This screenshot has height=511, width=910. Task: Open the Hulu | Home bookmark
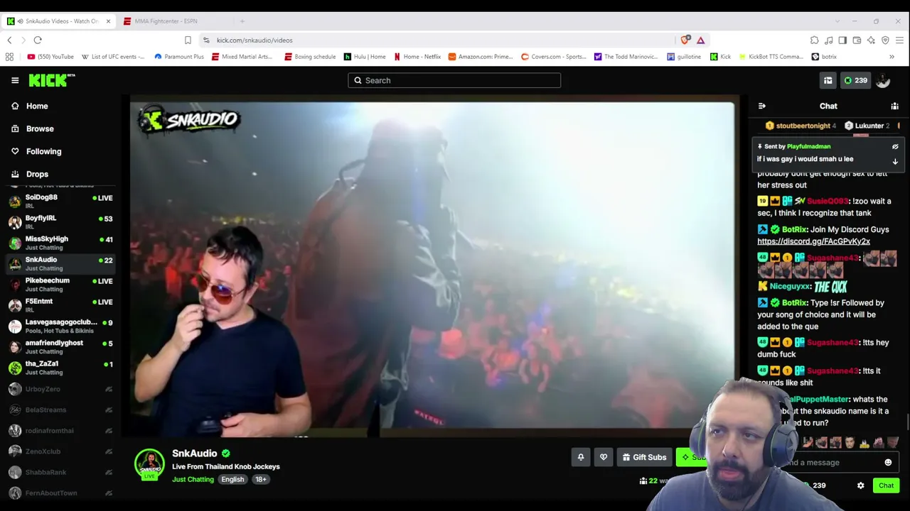click(x=365, y=57)
